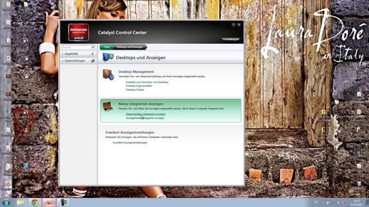Launch Google Chrome from the taskbar

point(35,202)
